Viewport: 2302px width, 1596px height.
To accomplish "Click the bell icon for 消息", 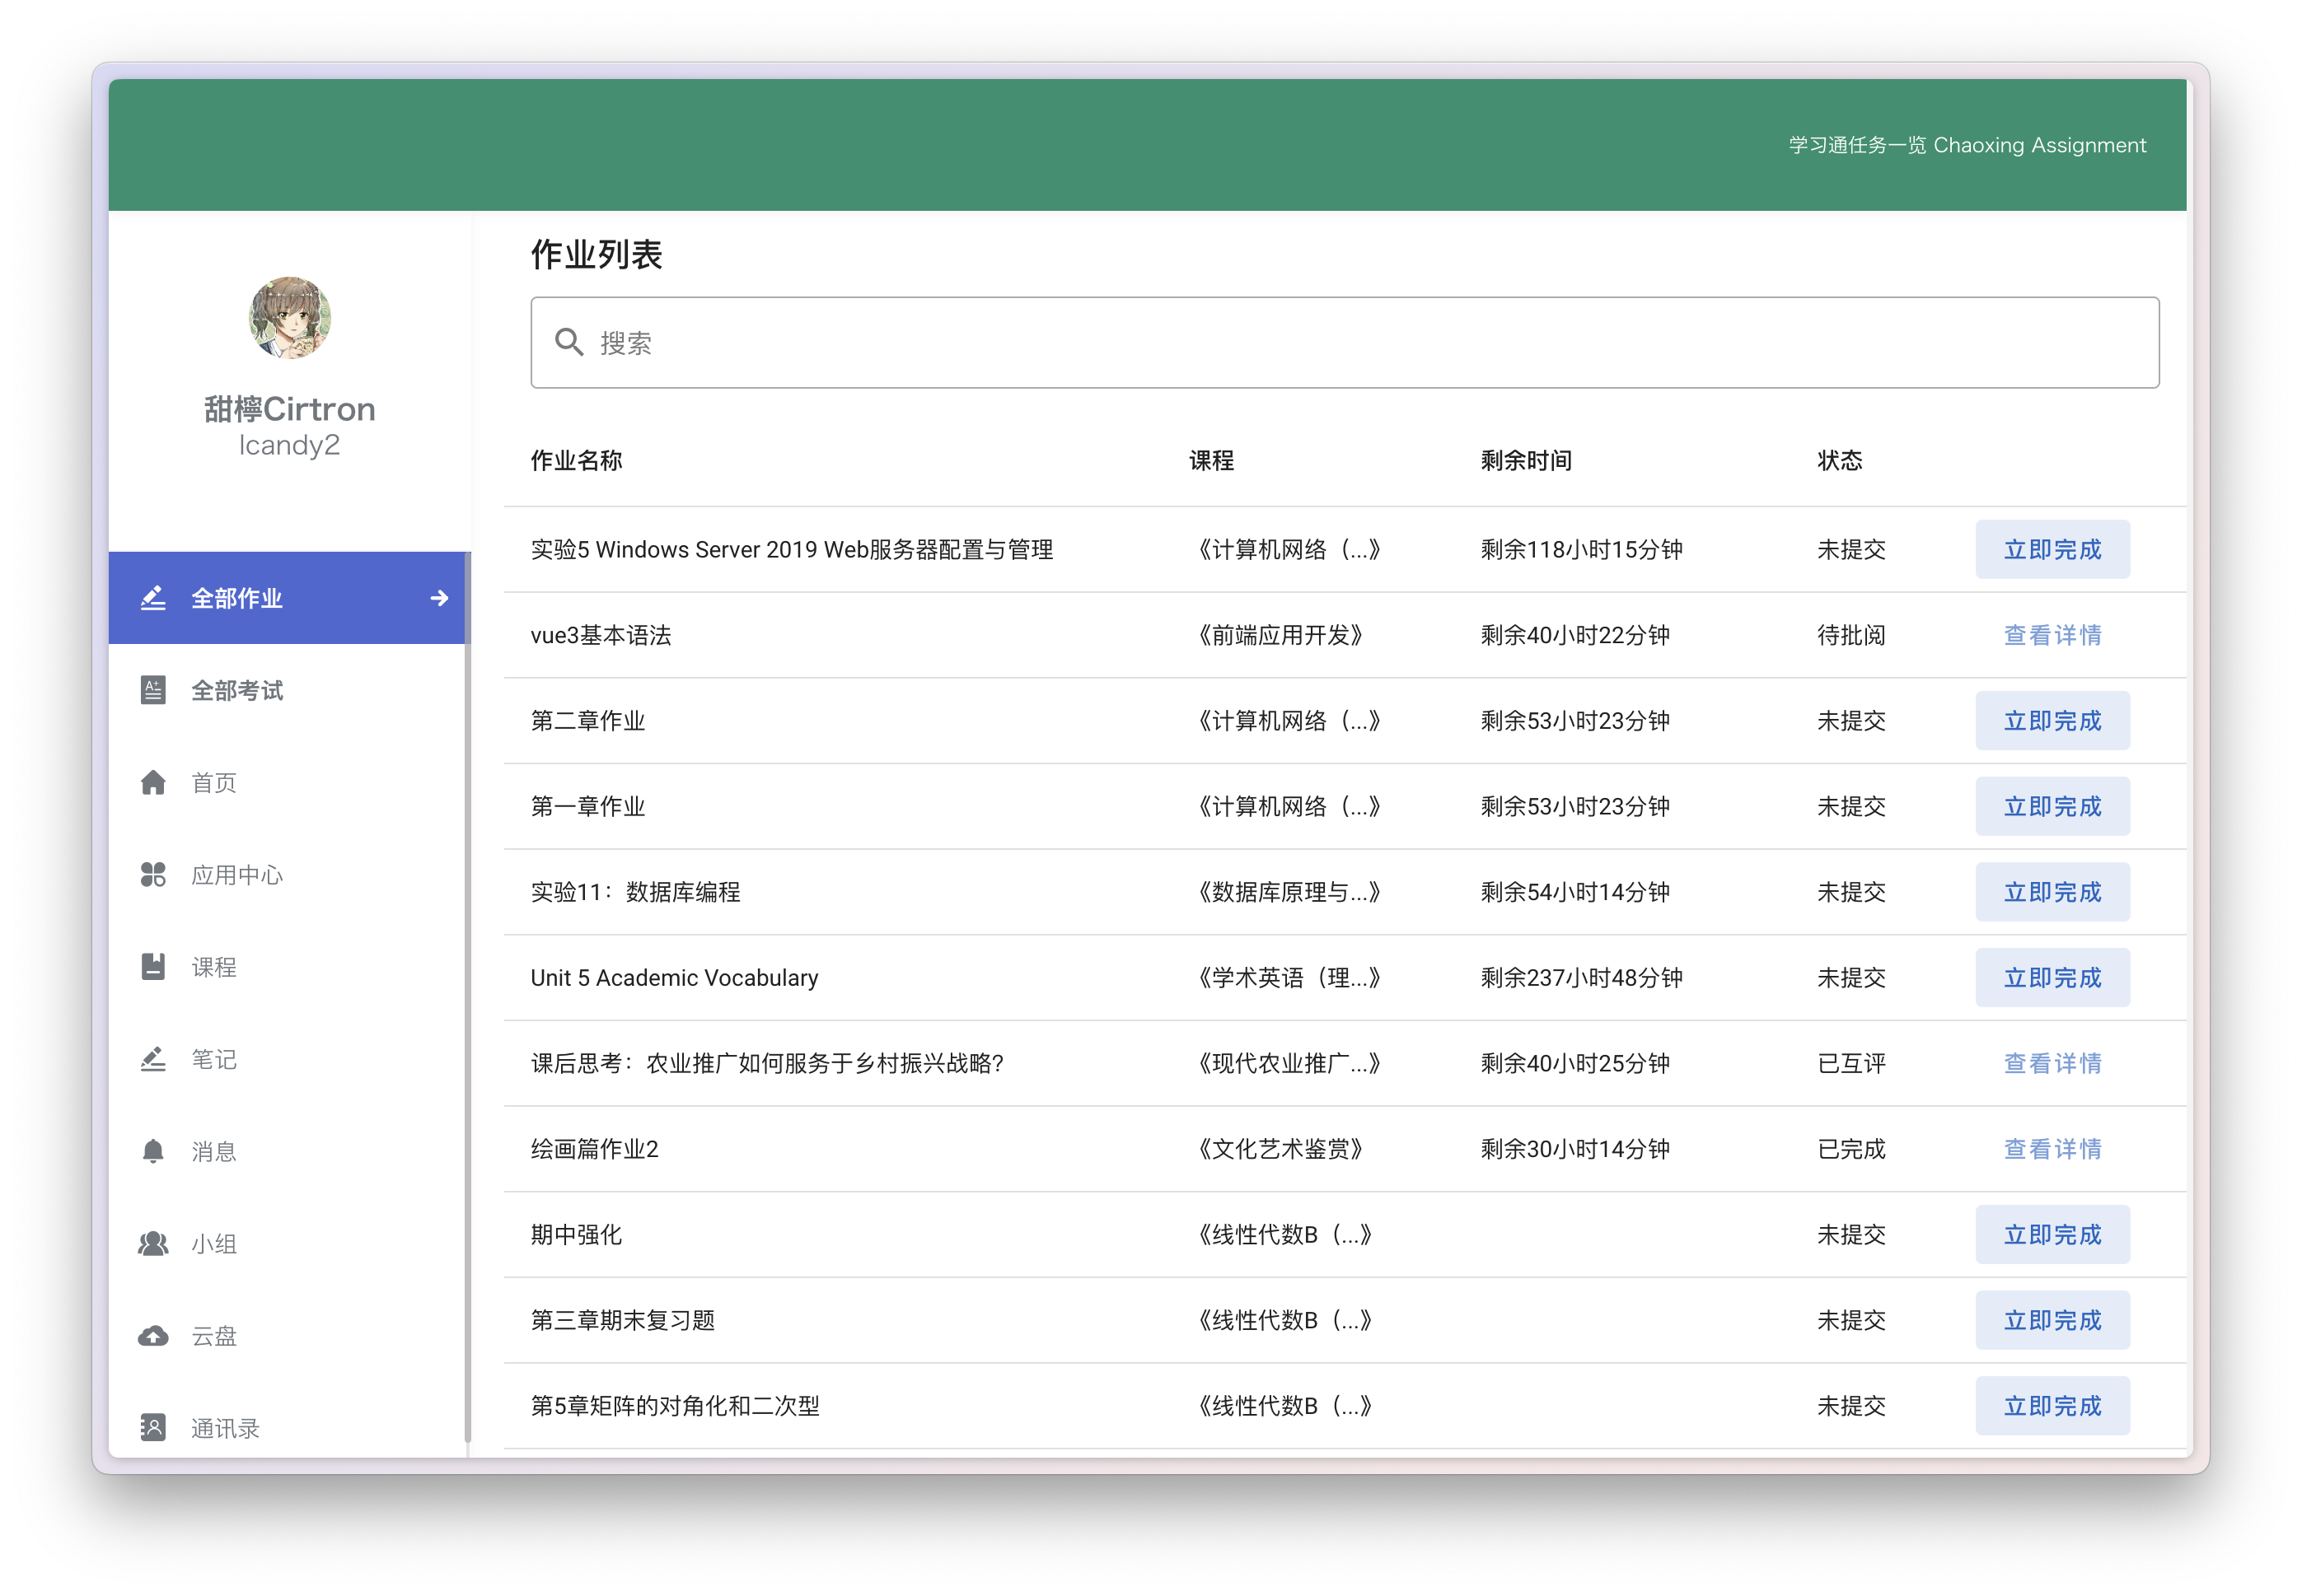I will (x=153, y=1151).
